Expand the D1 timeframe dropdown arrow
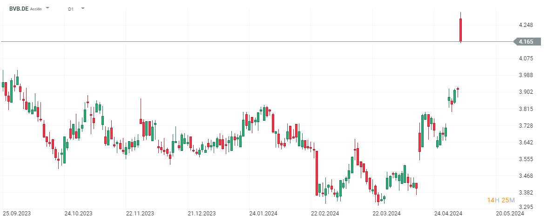The height and width of the screenshot is (221, 547). tap(83, 8)
